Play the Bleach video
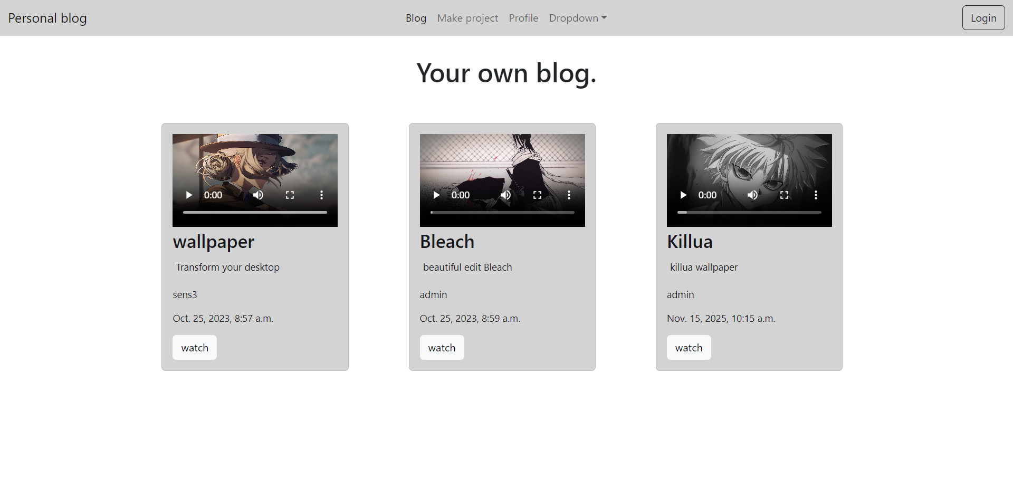1013x478 pixels. pyautogui.click(x=436, y=195)
